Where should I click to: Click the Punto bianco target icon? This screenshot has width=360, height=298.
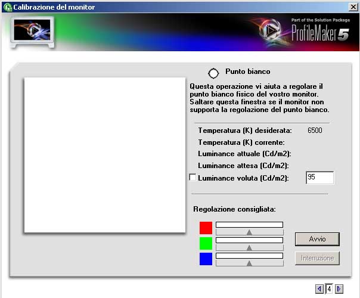(x=213, y=73)
